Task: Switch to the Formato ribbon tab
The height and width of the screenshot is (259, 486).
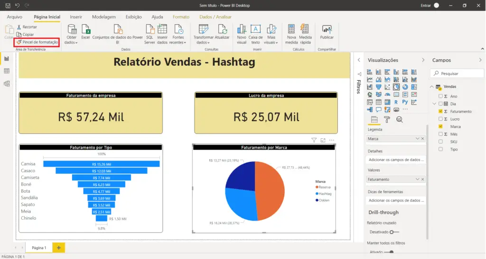Action: coord(181,17)
